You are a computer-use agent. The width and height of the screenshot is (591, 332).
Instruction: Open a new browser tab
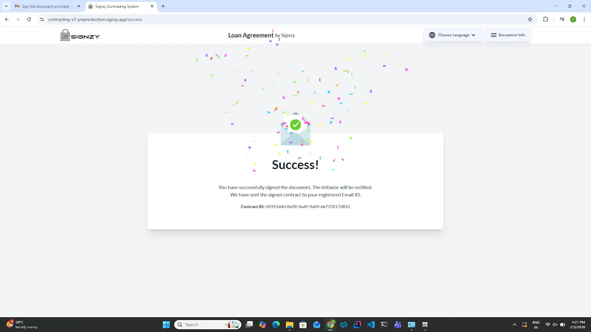(x=163, y=6)
